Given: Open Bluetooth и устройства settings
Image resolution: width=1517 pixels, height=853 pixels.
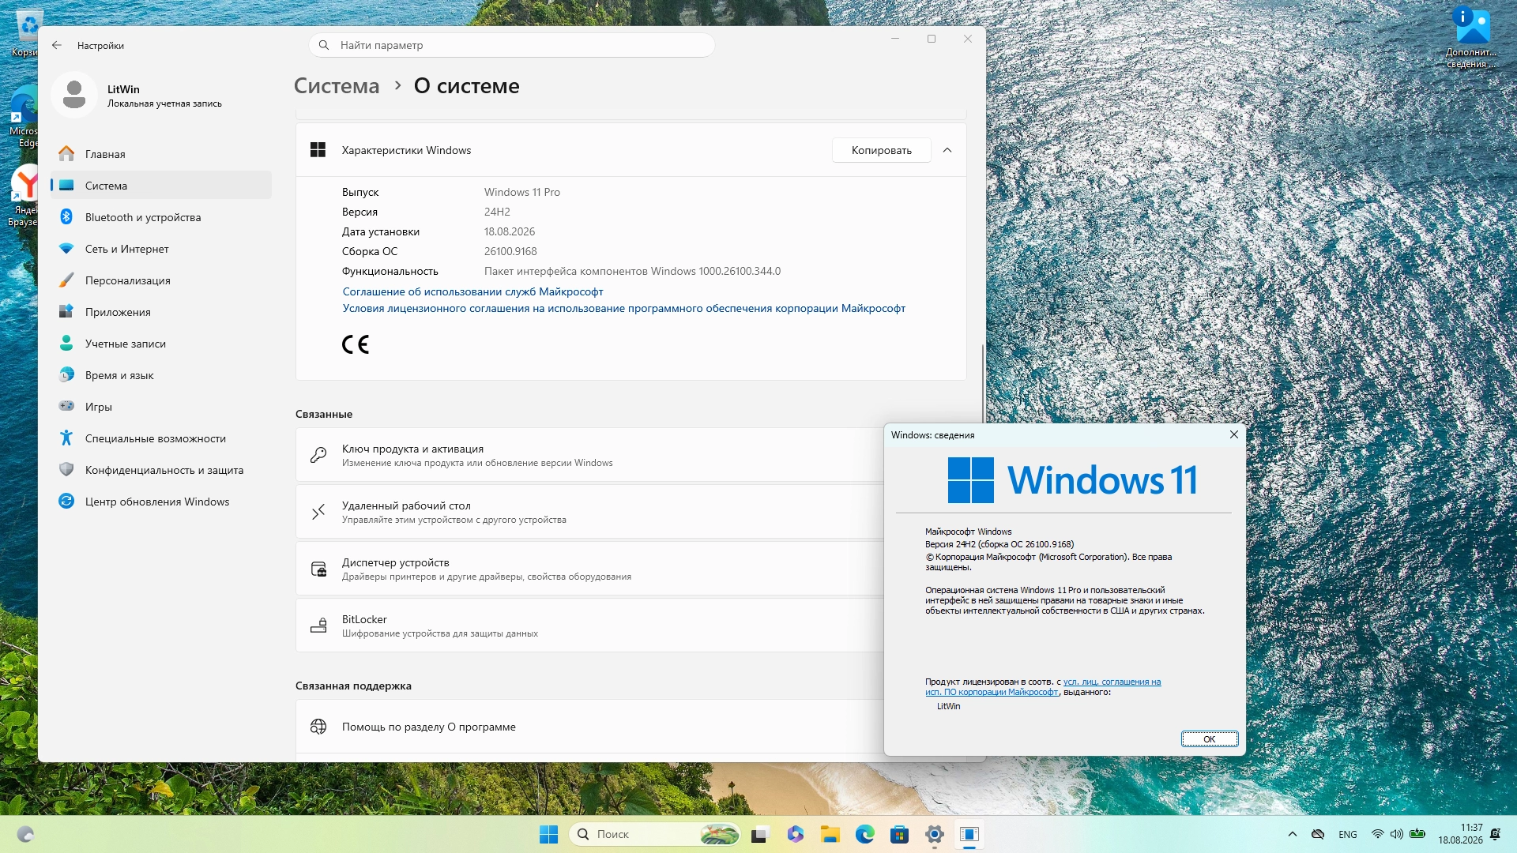Looking at the screenshot, I should [x=161, y=217].
